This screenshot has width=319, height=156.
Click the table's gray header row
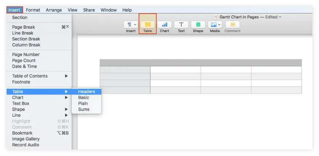[201, 63]
